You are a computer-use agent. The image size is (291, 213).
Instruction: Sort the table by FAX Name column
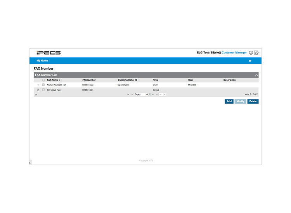pyautogui.click(x=54, y=80)
